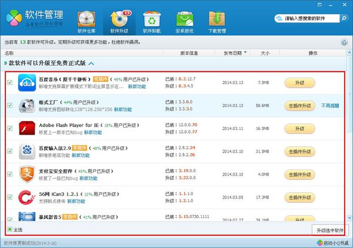
Task: Click 去插件升级 for 格式工厂
Action: point(299,106)
